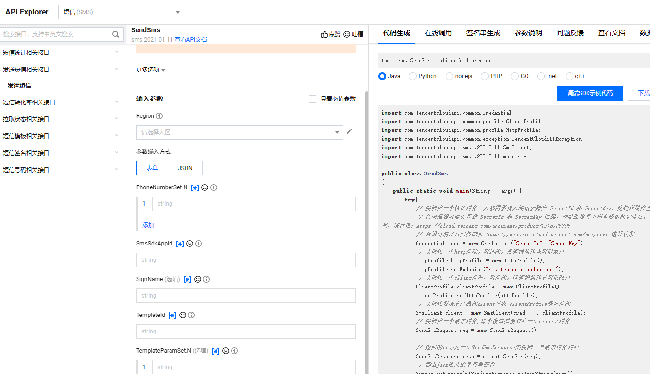Click the SmsSdkAppId string input field
The height and width of the screenshot is (374, 650).
click(246, 260)
